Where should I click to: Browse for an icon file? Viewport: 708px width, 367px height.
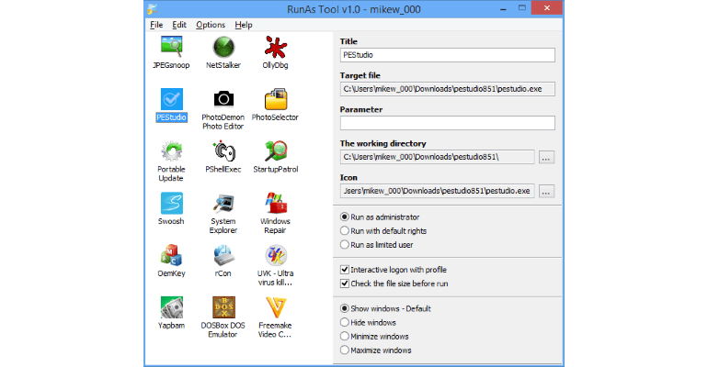[546, 191]
